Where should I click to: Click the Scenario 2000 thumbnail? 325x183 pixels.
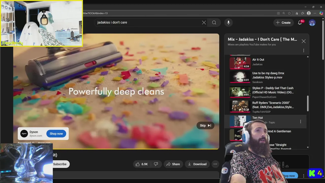[x=240, y=107]
